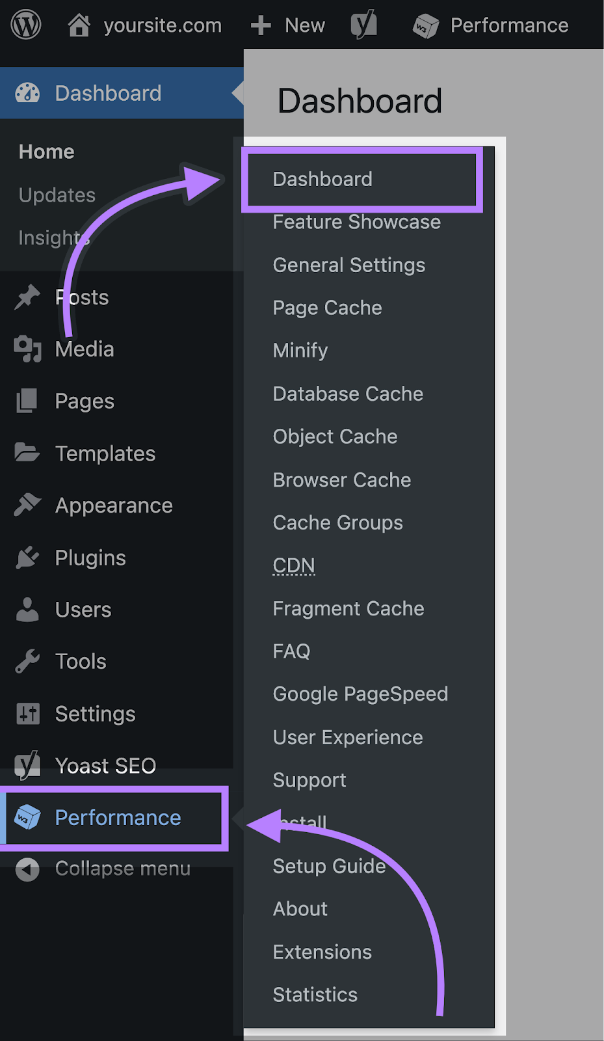This screenshot has width=604, height=1041.
Task: Collapse the admin sidebar menu
Action: 27,869
